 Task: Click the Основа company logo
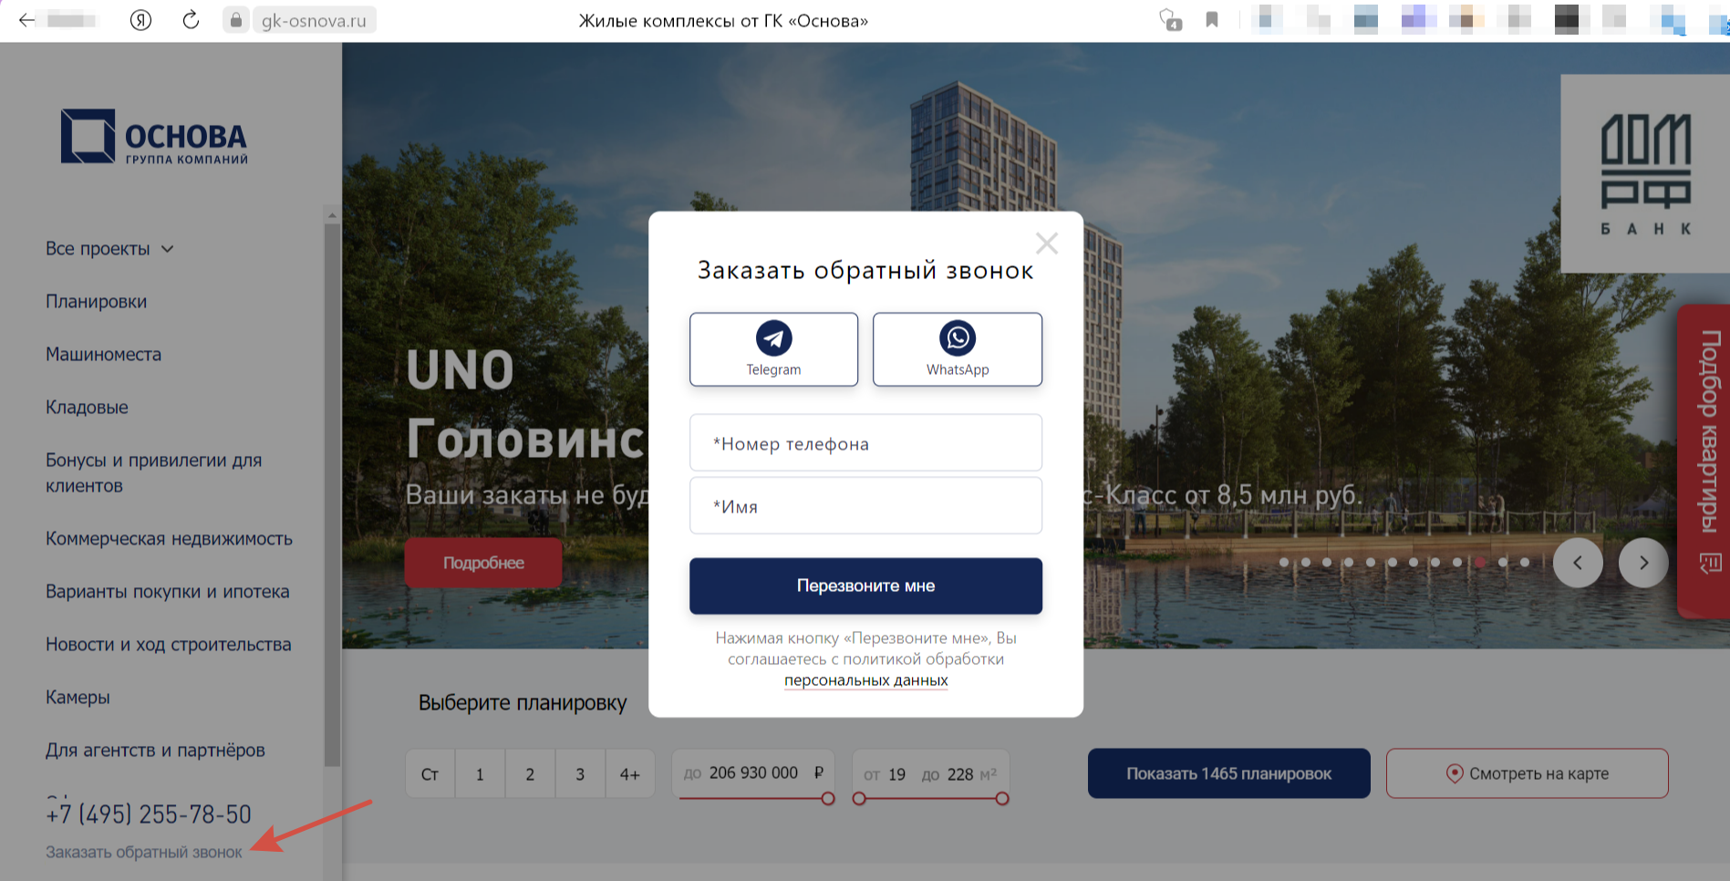coord(154,137)
